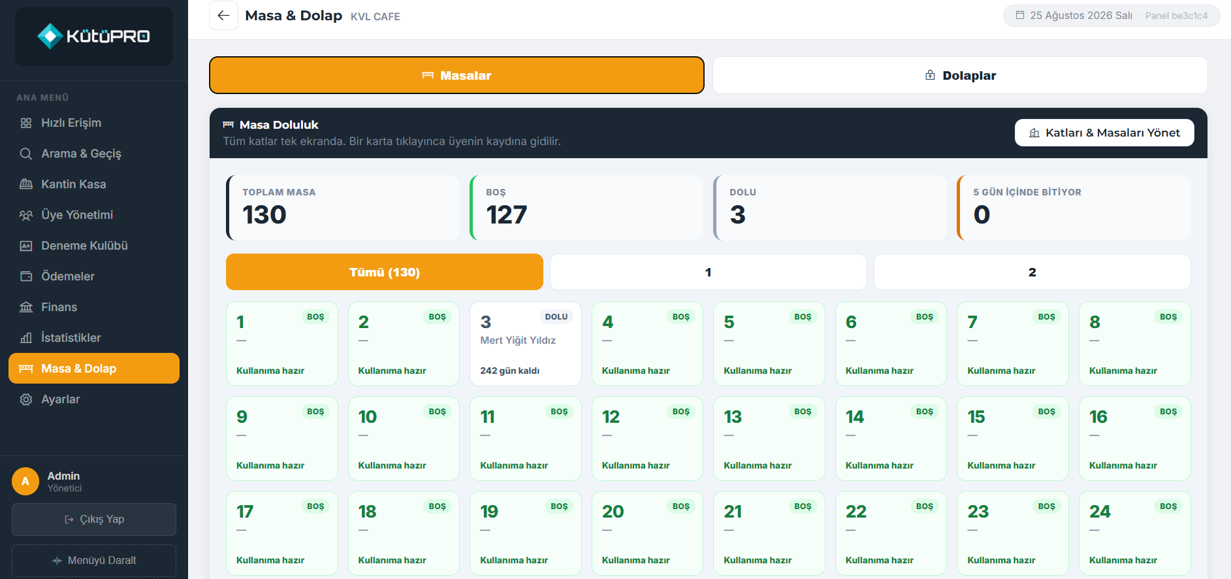Click the 25 Ağustos 2026 Salı date
This screenshot has width=1231, height=579.
pos(1081,15)
